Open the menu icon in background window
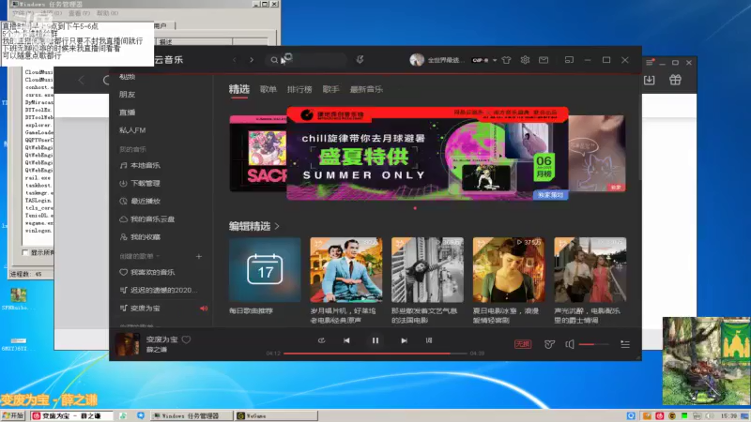751x422 pixels. (x=650, y=63)
